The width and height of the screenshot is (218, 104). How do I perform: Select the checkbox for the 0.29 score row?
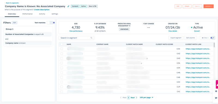coord(62,87)
